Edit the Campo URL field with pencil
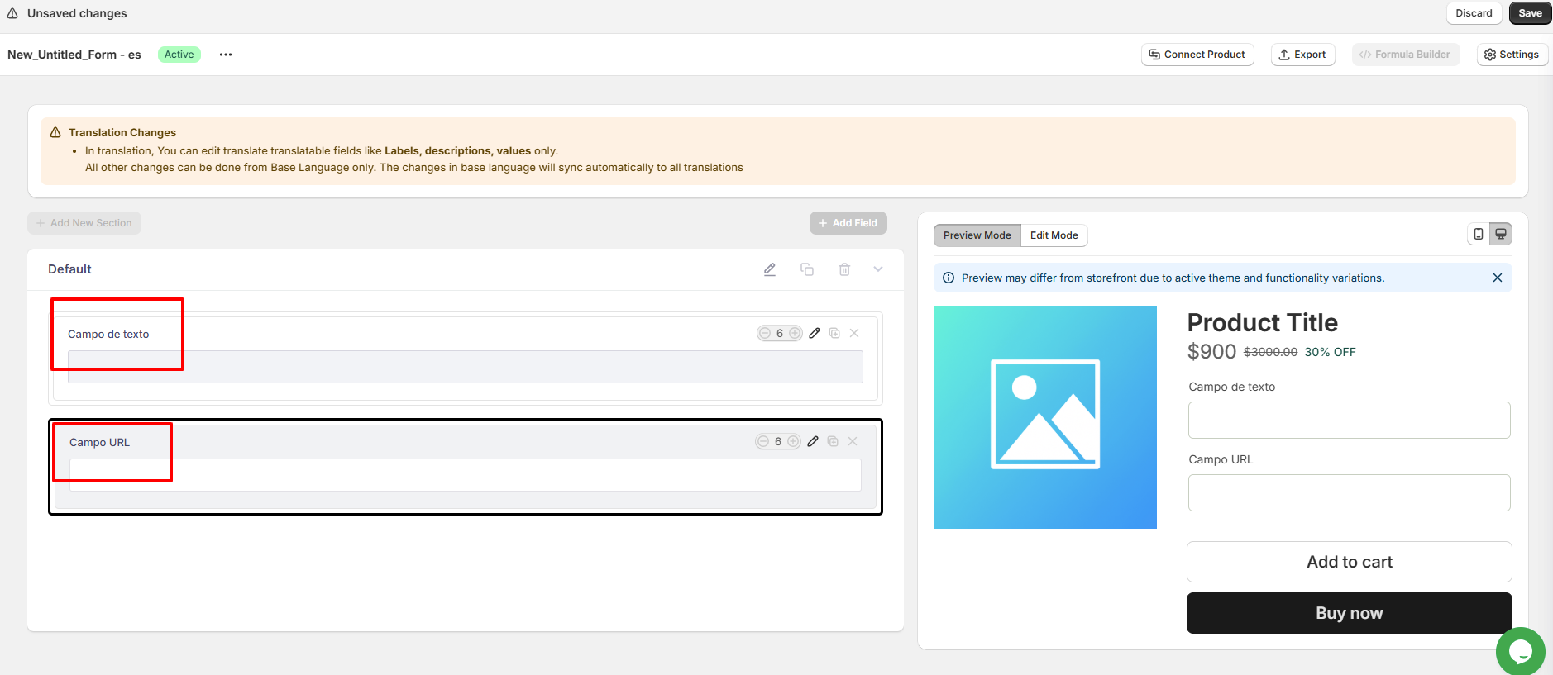The image size is (1553, 675). (813, 441)
